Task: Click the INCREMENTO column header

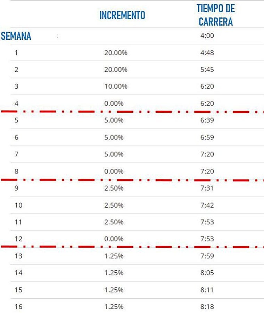Action: [122, 15]
